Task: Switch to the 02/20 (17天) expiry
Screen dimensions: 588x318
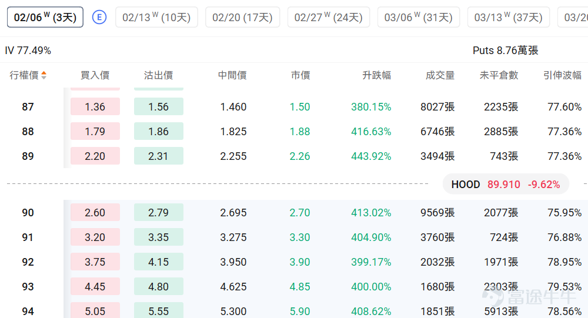Action: click(x=242, y=17)
